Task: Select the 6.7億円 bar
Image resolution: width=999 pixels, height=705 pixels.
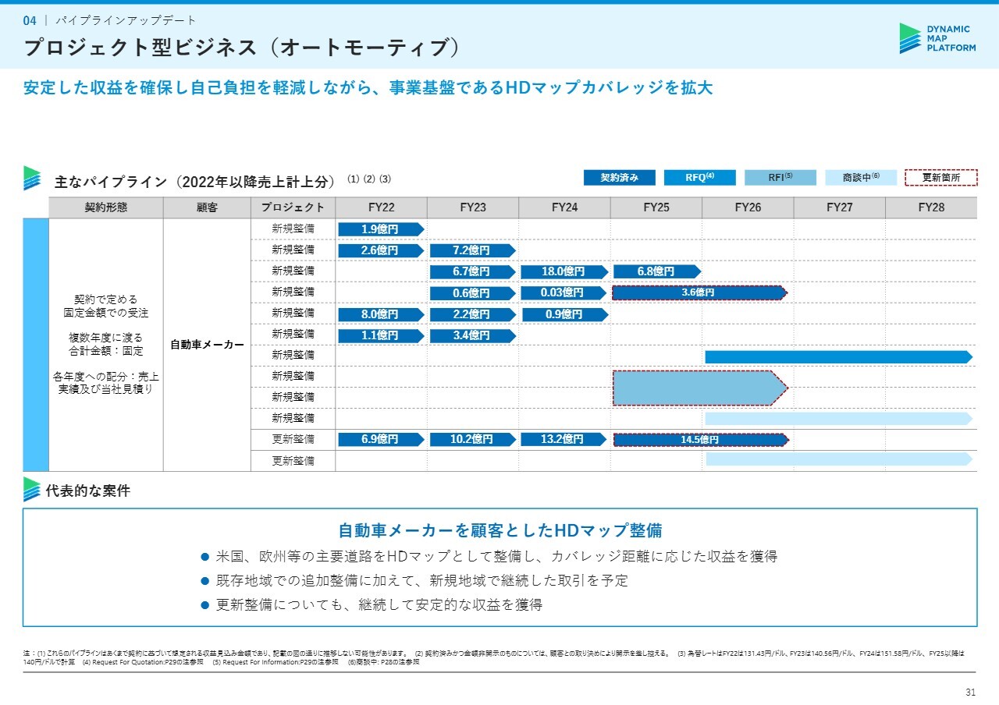Action: (473, 271)
